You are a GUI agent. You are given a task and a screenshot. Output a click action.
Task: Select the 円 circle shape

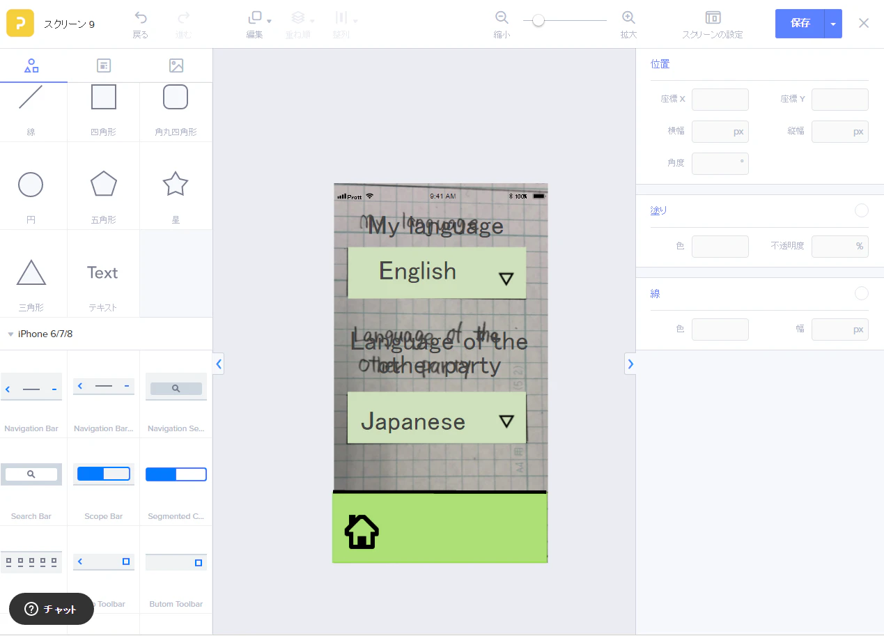click(31, 186)
